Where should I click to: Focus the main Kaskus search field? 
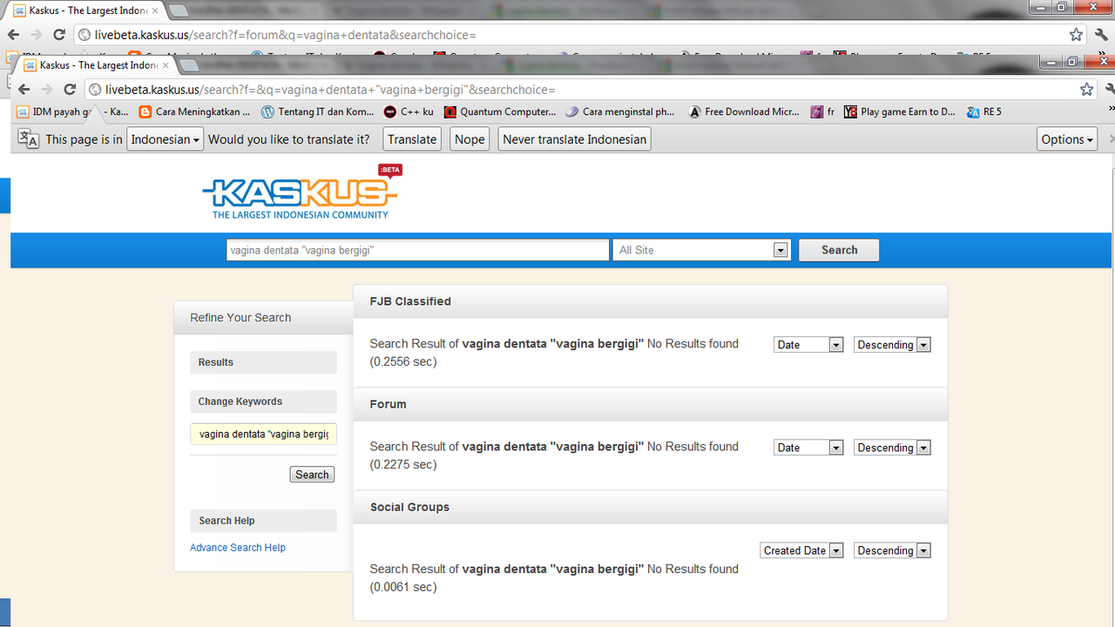pos(417,250)
